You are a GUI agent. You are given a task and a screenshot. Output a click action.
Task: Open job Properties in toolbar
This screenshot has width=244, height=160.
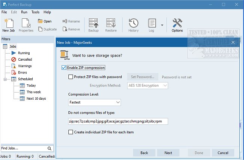point(26,25)
